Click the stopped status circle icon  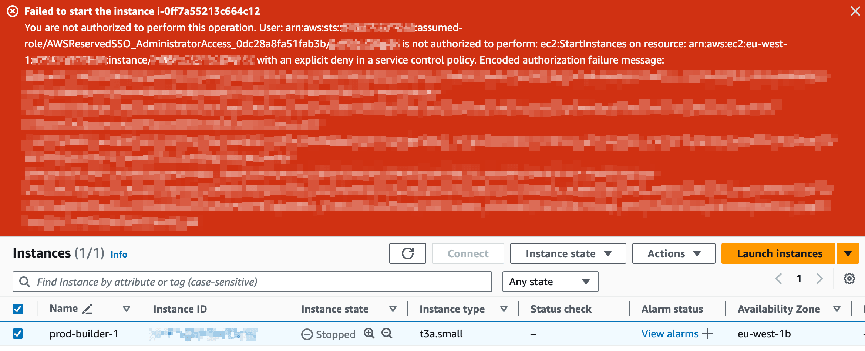click(x=307, y=334)
